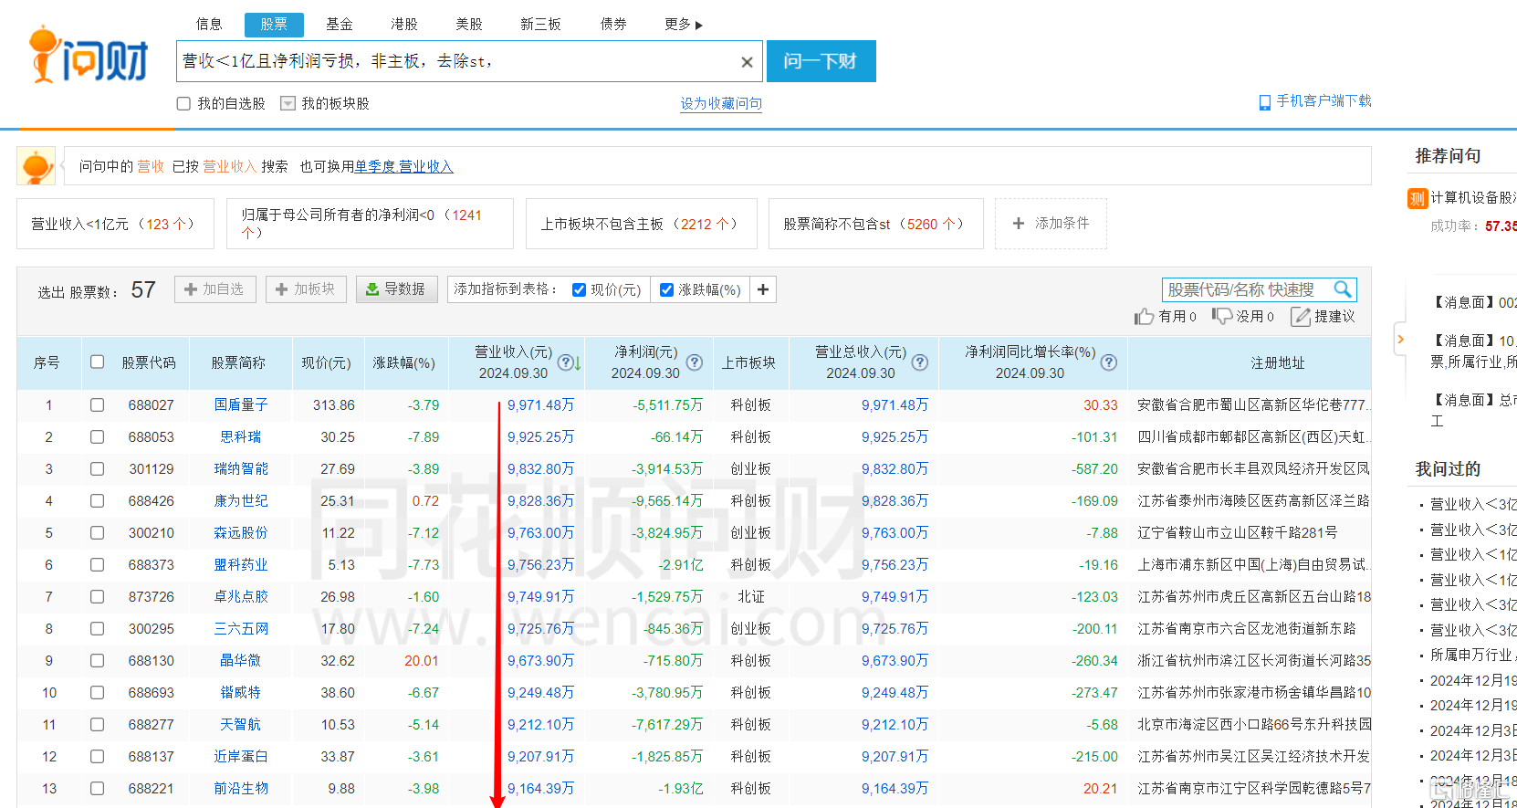1517x808 pixels.
Task: Click the 注册地址 column header
Action: (1278, 363)
